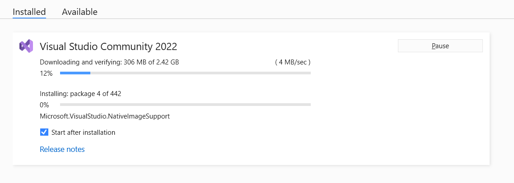Click the 2.42 GB total size text

coord(167,62)
